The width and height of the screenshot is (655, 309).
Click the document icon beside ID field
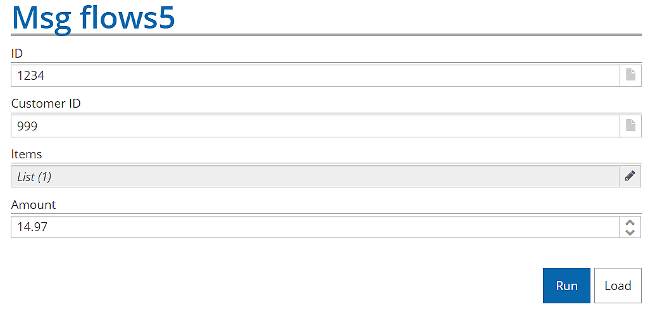tap(630, 75)
